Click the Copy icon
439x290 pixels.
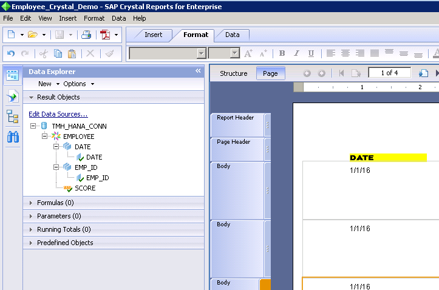click(x=58, y=53)
